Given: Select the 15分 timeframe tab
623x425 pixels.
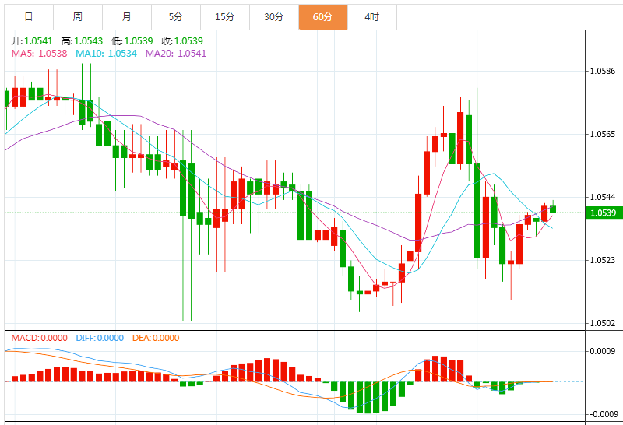Looking at the screenshot, I should point(225,17).
